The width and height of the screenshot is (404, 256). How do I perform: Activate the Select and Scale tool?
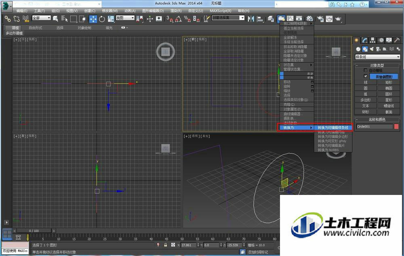(111, 19)
